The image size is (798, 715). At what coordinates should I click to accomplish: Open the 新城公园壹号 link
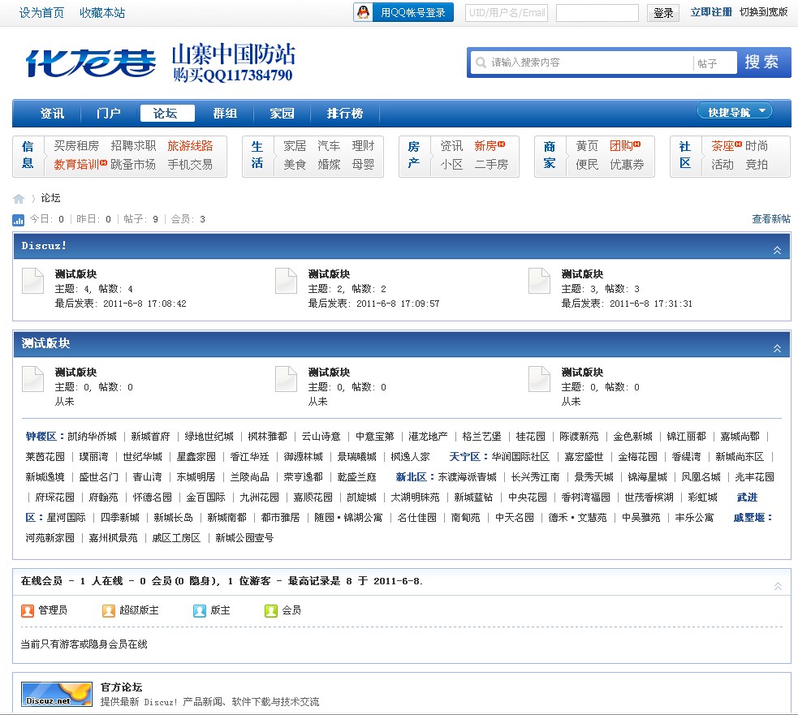point(244,538)
